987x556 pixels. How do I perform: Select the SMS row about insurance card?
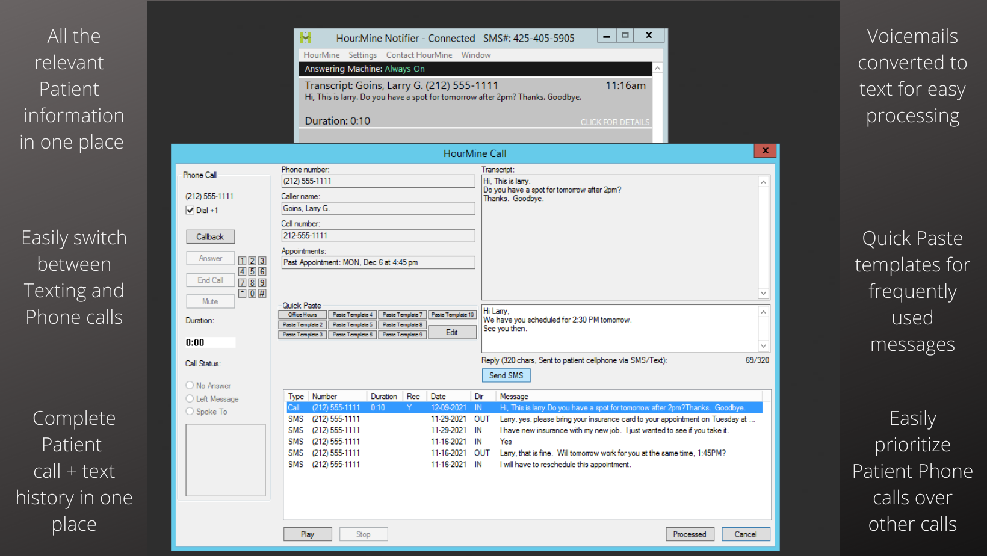(x=524, y=419)
